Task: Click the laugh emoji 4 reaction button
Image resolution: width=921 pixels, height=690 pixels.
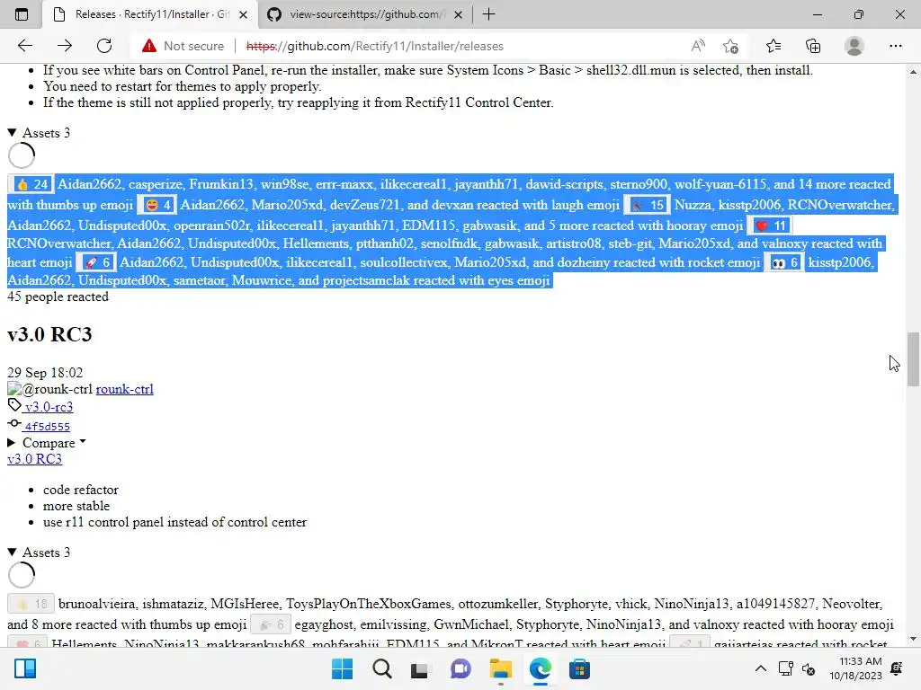Action: click(x=156, y=205)
